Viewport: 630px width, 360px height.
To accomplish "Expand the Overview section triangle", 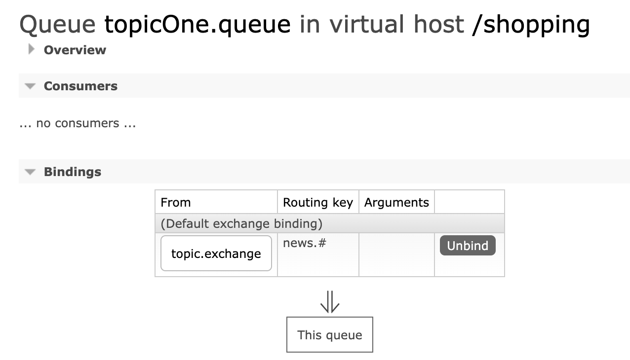I will tap(32, 49).
